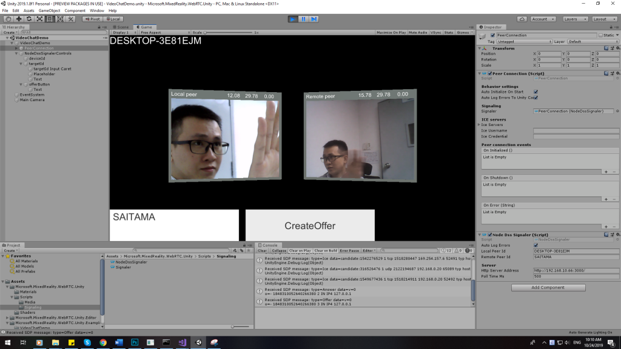The height and width of the screenshot is (349, 621).
Task: Toggle Pivot handle position button
Action: click(92, 19)
